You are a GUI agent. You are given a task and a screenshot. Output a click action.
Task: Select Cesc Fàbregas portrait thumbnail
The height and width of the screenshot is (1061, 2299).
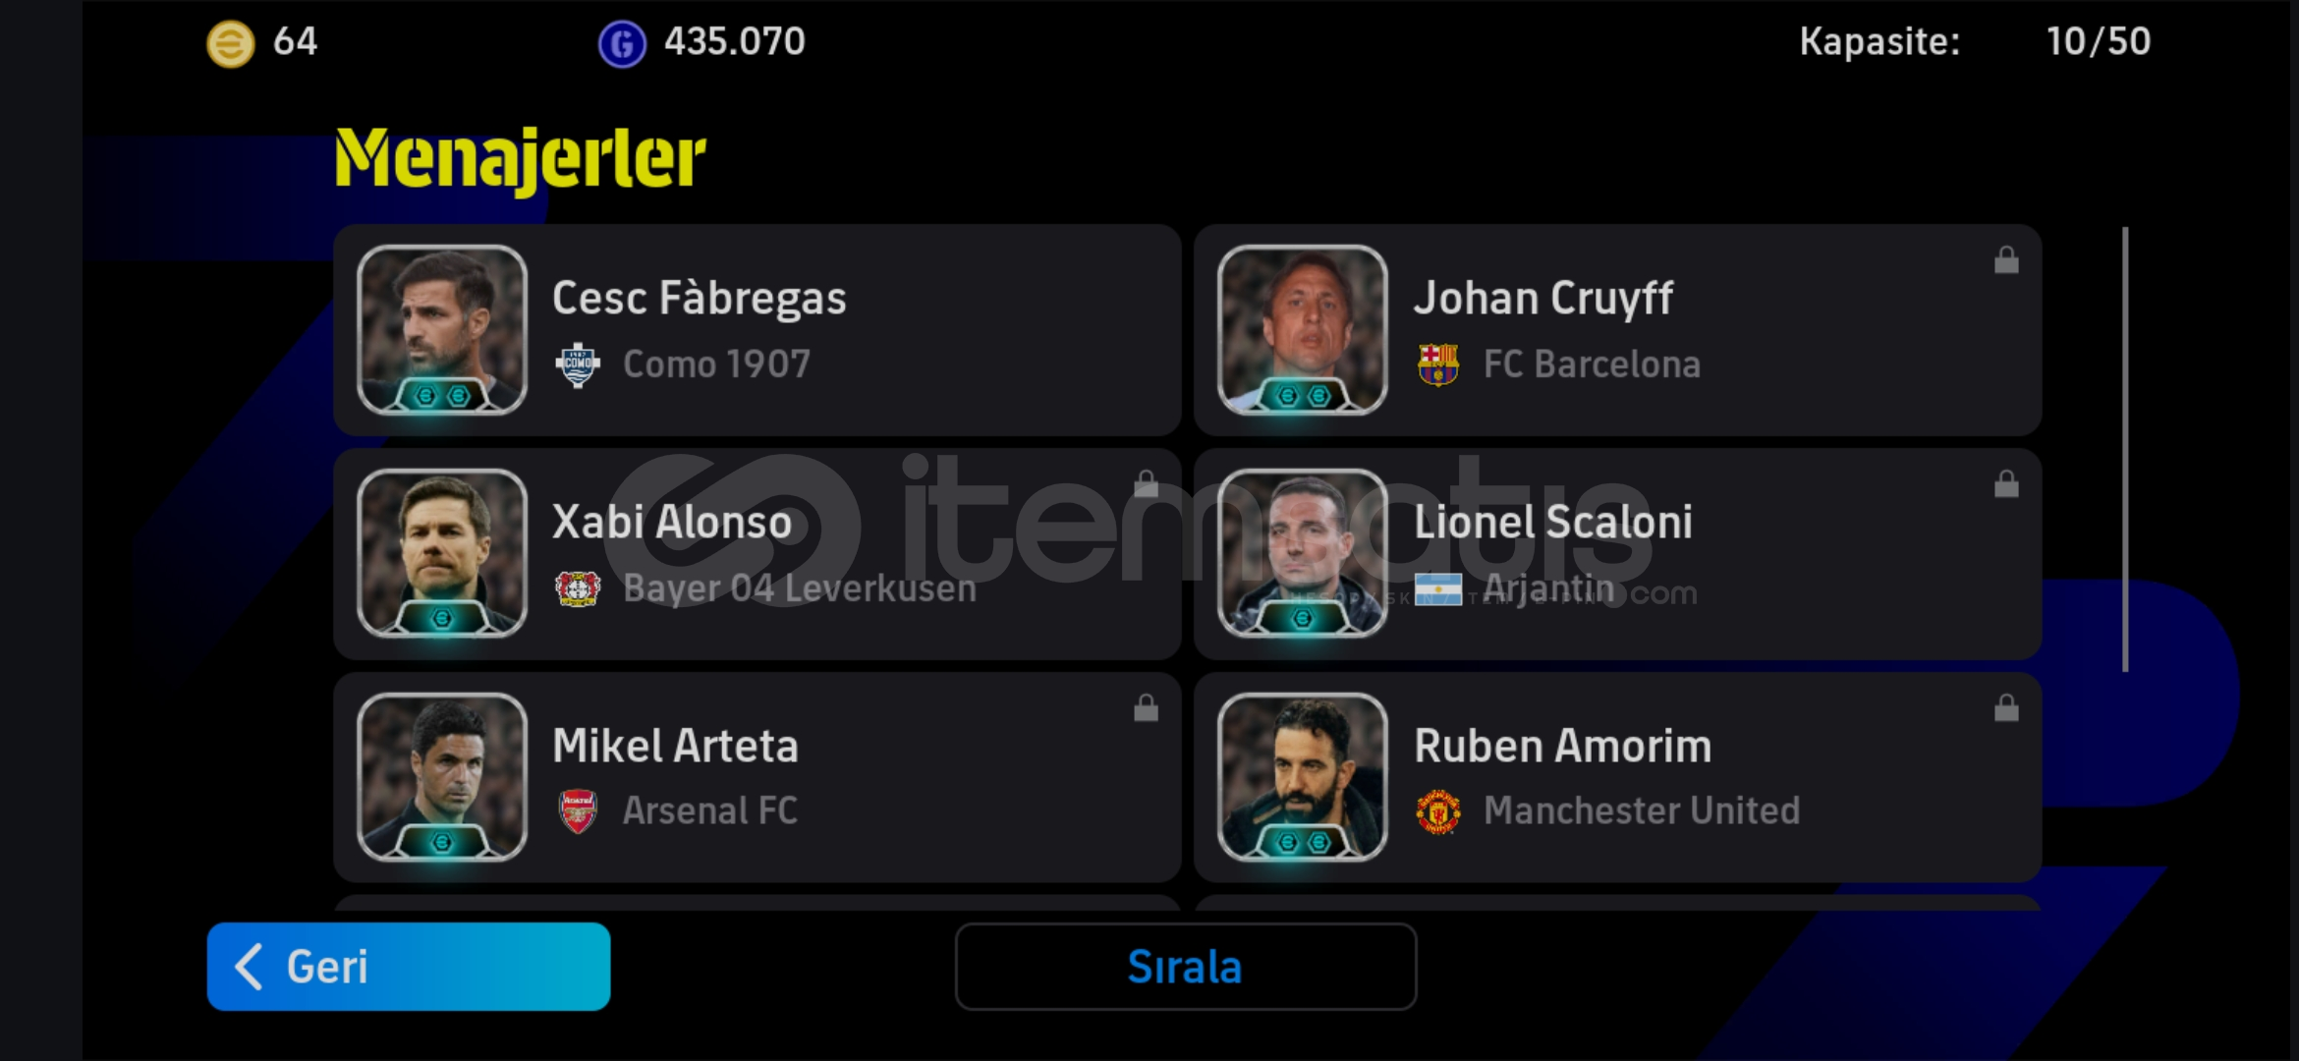tap(442, 330)
